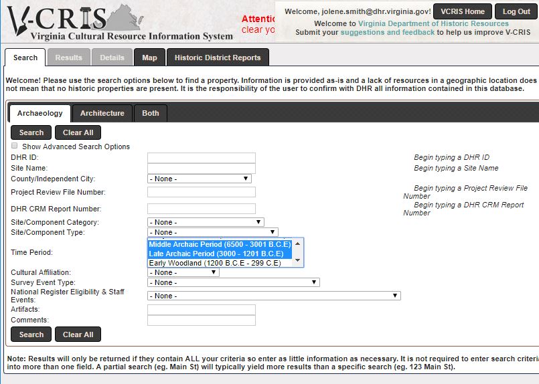539x384 pixels.
Task: Focus the DHR ID input field
Action: click(x=202, y=158)
